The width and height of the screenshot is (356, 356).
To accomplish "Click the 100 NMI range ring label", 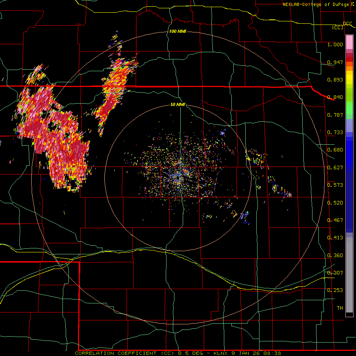I will click(178, 31).
